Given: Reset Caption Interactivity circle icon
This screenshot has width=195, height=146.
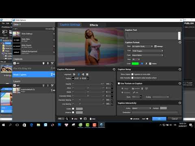Looking at the screenshot, I should click(180, 103).
